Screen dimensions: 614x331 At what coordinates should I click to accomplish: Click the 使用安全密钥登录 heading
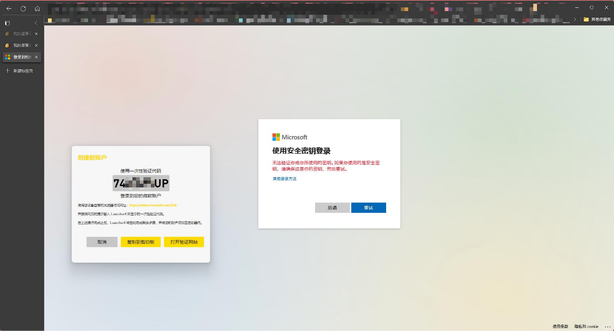pos(302,151)
